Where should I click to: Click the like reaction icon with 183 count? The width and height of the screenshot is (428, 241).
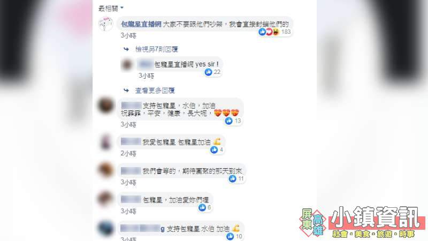point(262,32)
